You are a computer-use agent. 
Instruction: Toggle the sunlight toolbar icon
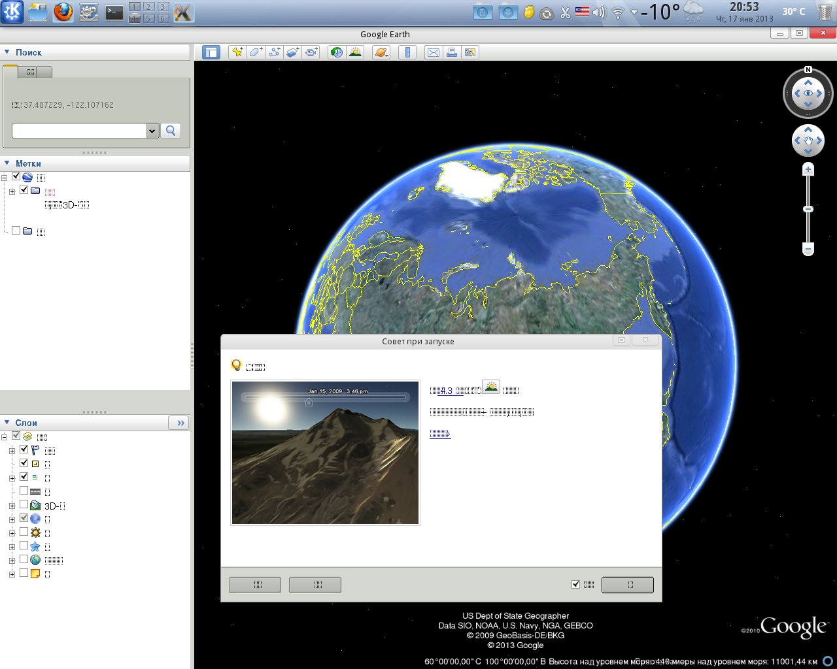pos(356,52)
